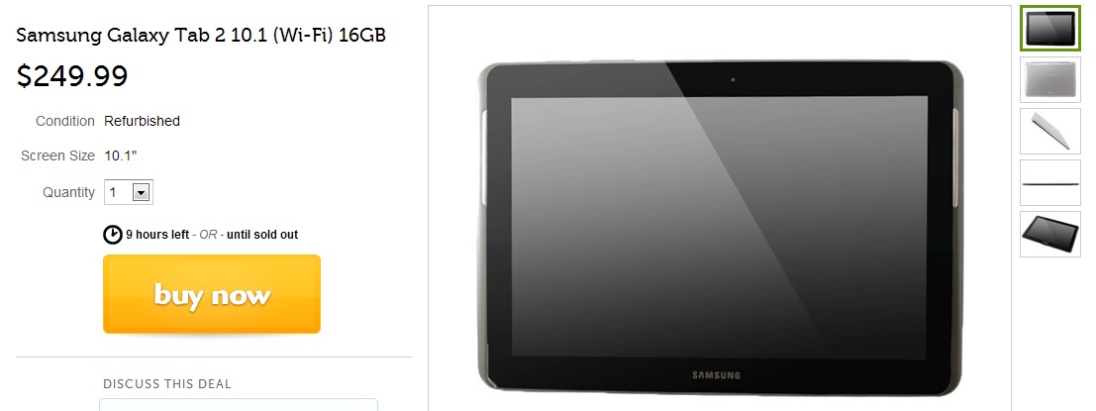Open the thin side profile thumbnail
Viewport: 1096px width, 411px height.
click(1049, 182)
